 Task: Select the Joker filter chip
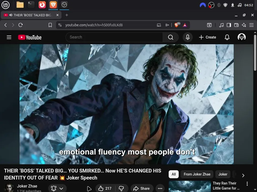pyautogui.click(x=223, y=174)
